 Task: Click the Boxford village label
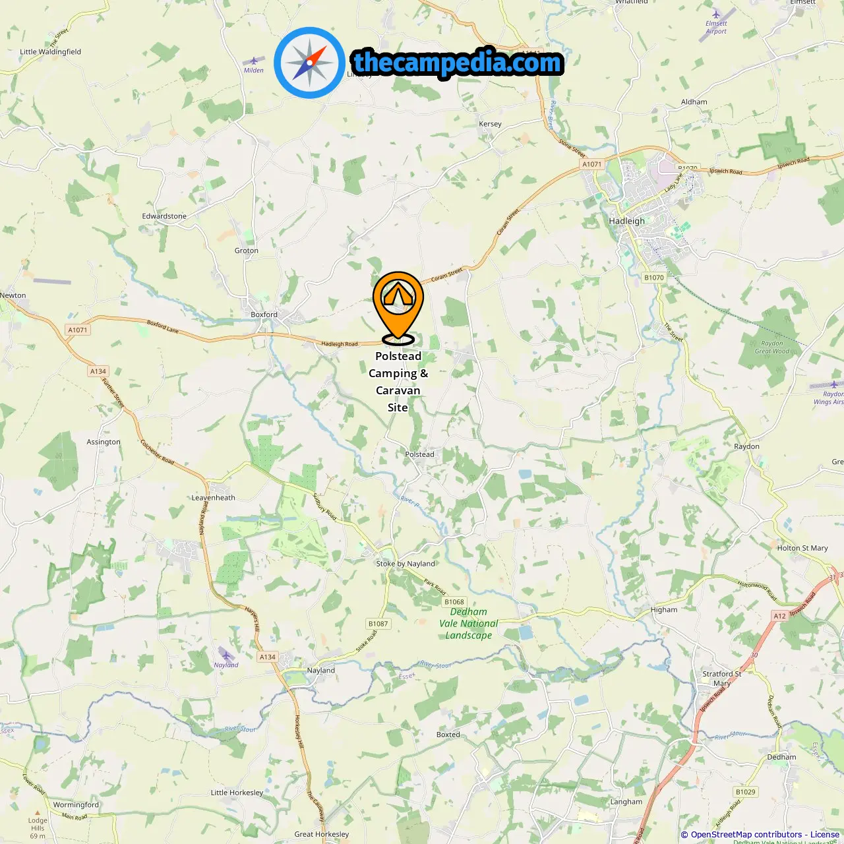(x=264, y=315)
